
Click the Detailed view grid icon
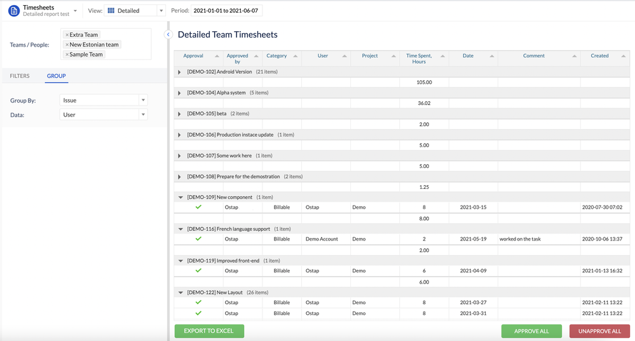click(111, 11)
